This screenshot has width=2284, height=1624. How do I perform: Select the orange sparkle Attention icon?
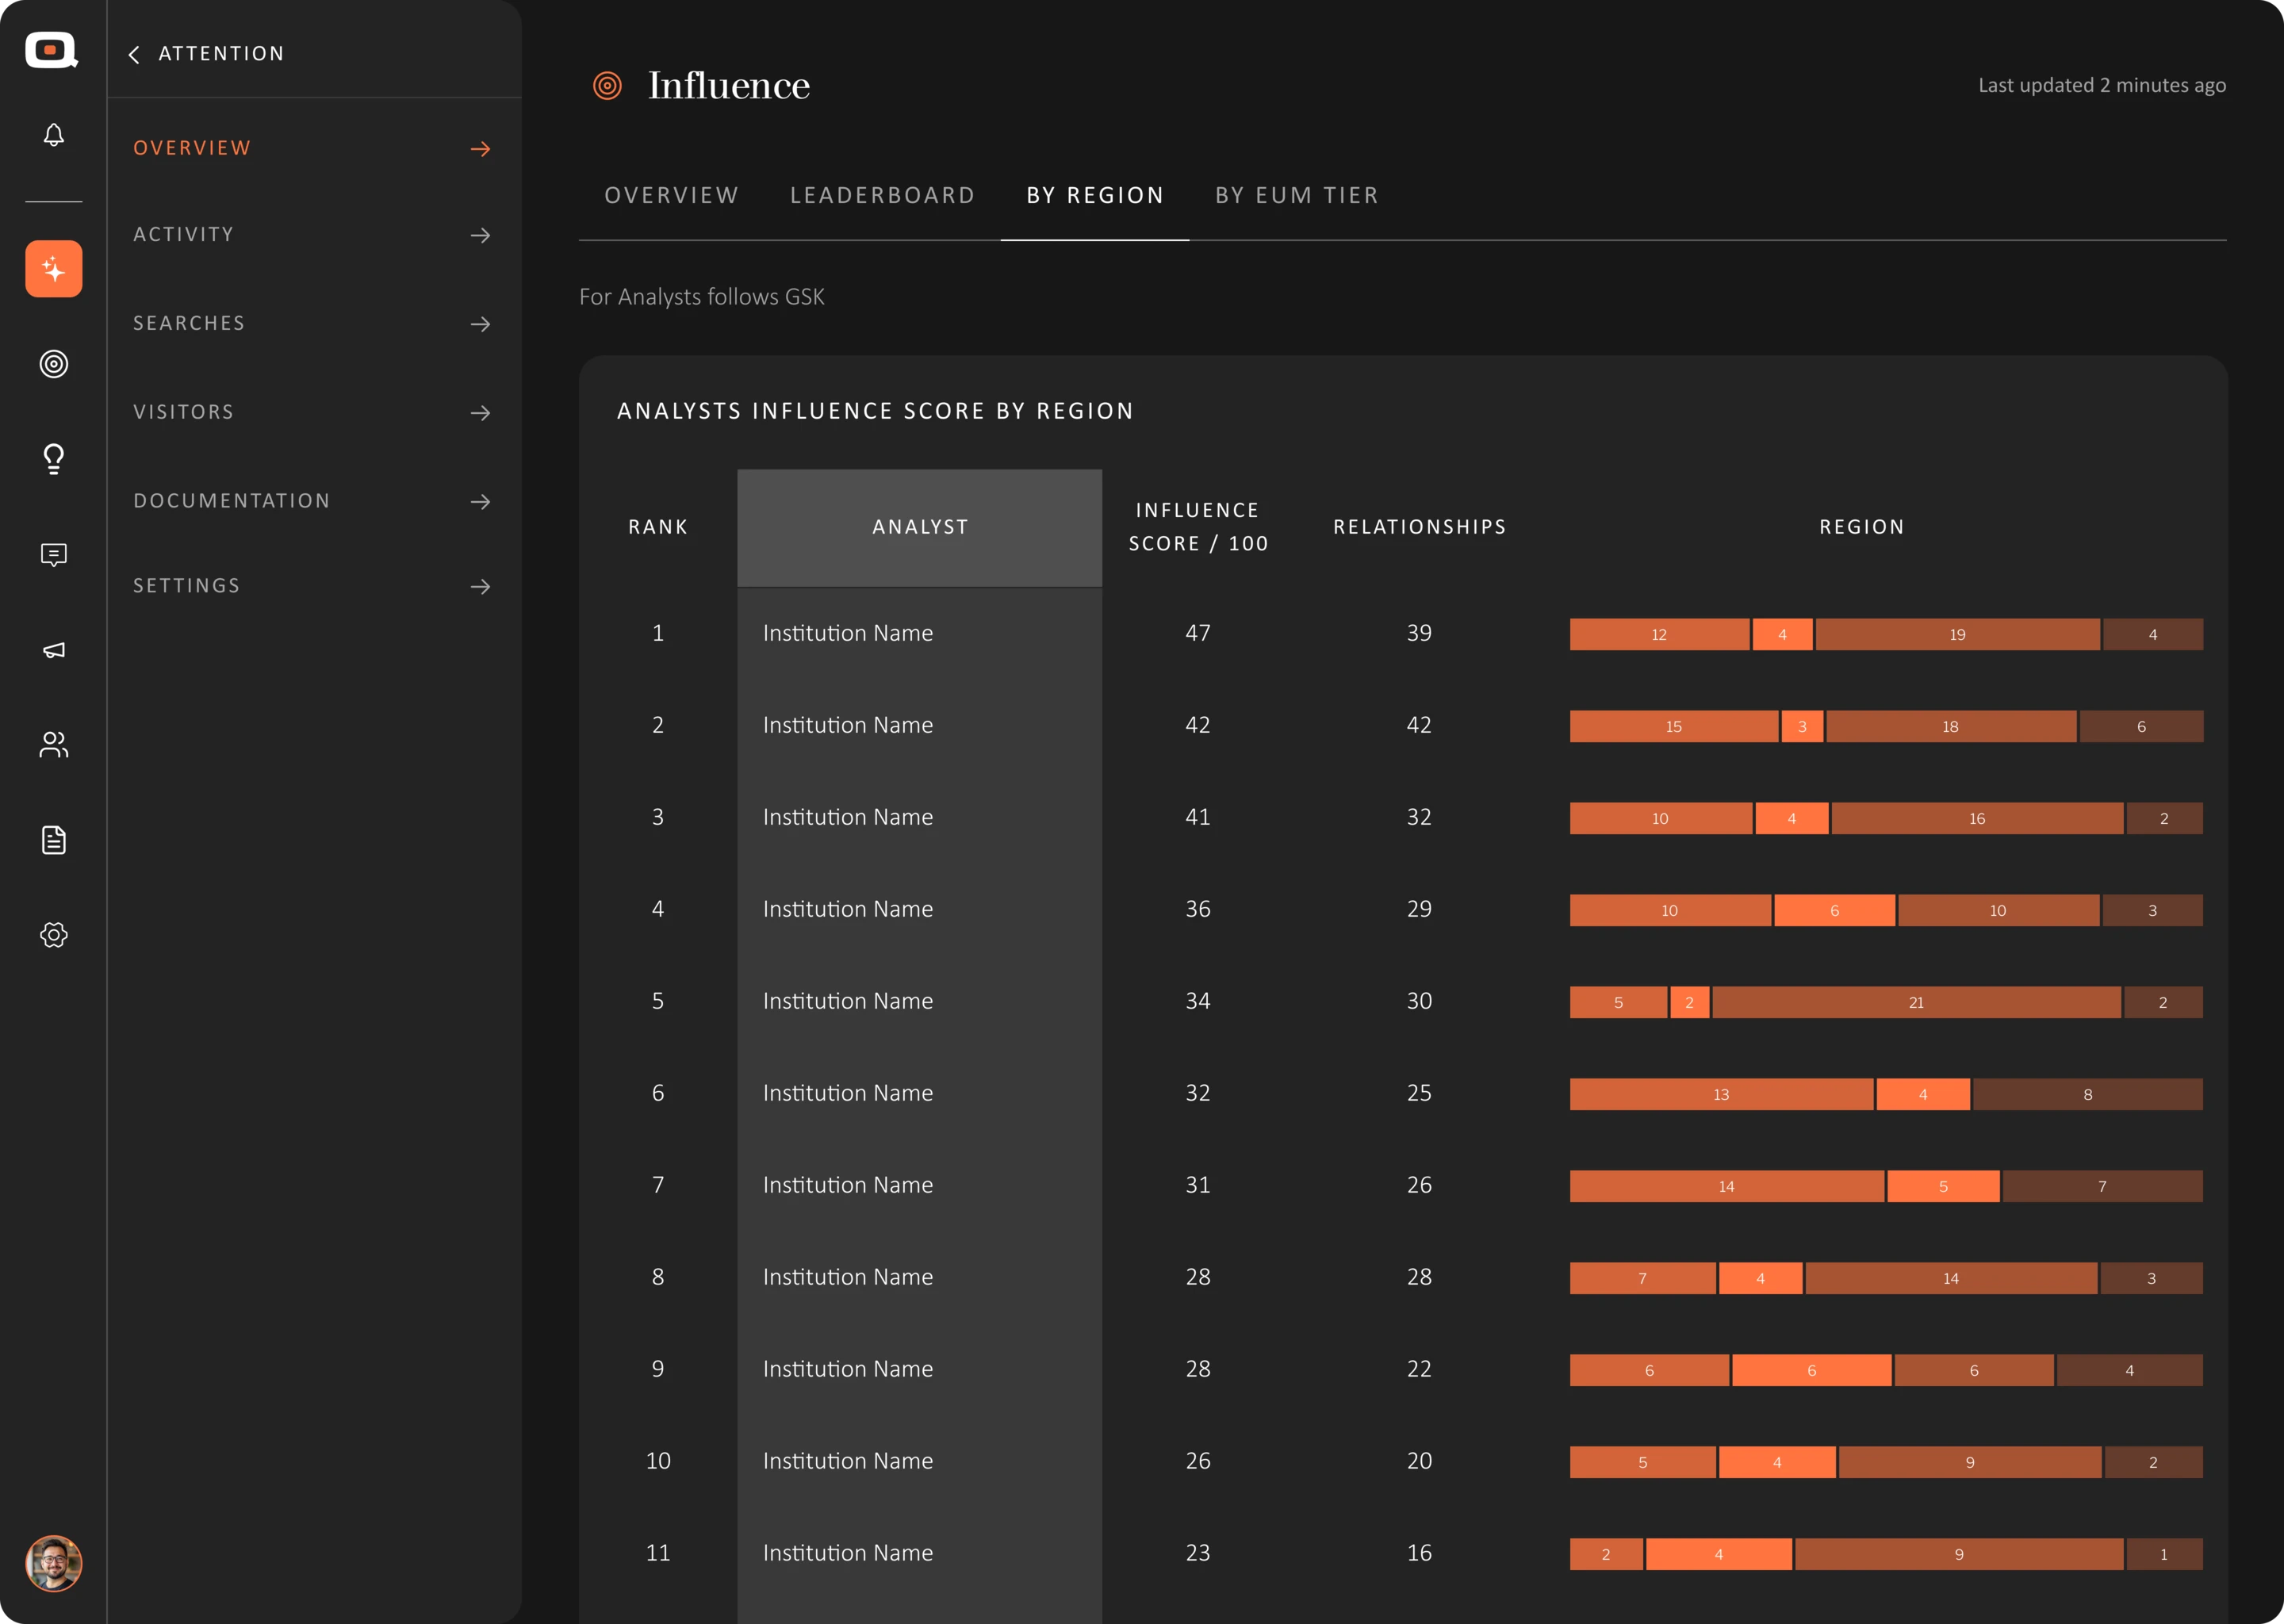(x=54, y=268)
